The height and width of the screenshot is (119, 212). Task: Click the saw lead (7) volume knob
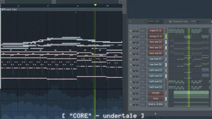pos(137,59)
